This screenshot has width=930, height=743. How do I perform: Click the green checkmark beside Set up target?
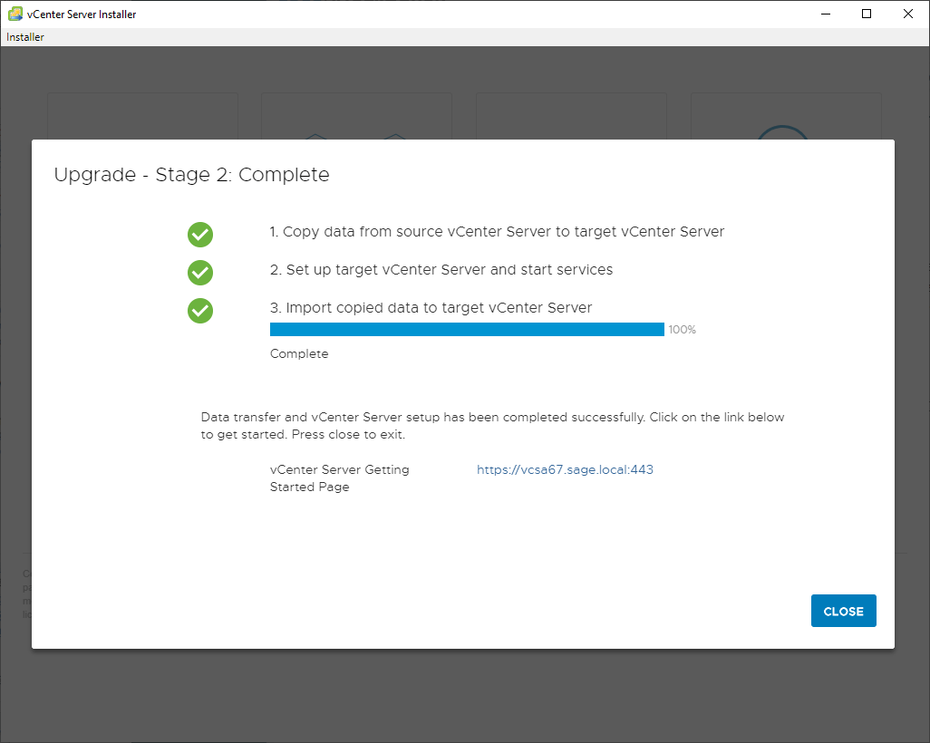tap(200, 273)
